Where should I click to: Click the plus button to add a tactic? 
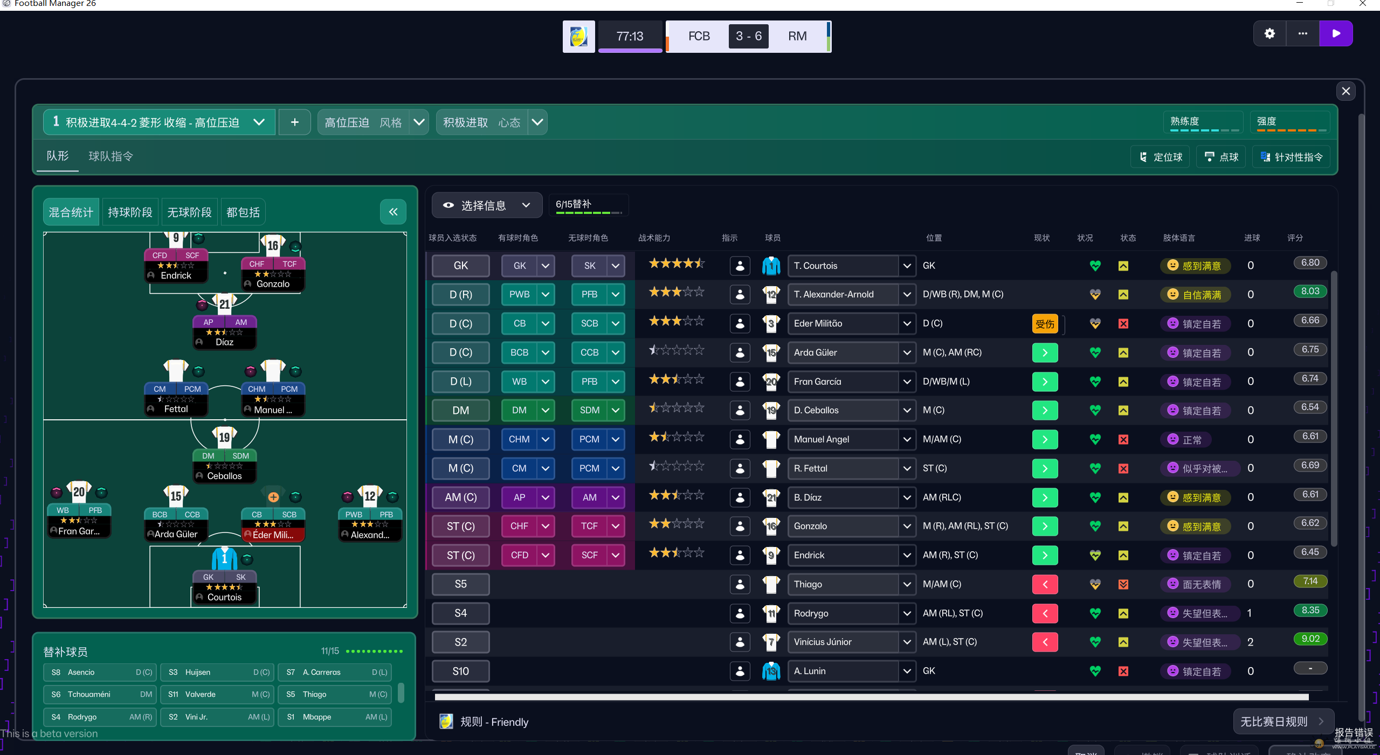point(294,122)
